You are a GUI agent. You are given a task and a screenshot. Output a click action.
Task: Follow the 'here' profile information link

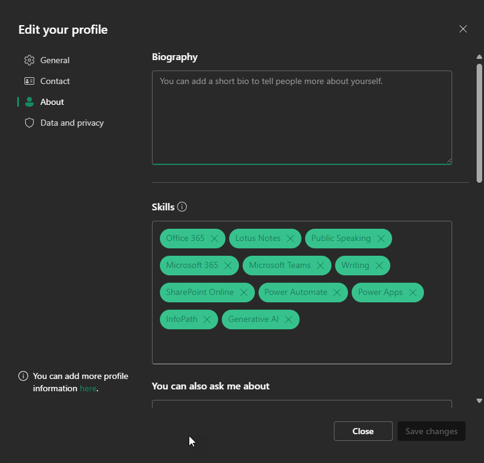[x=88, y=388]
